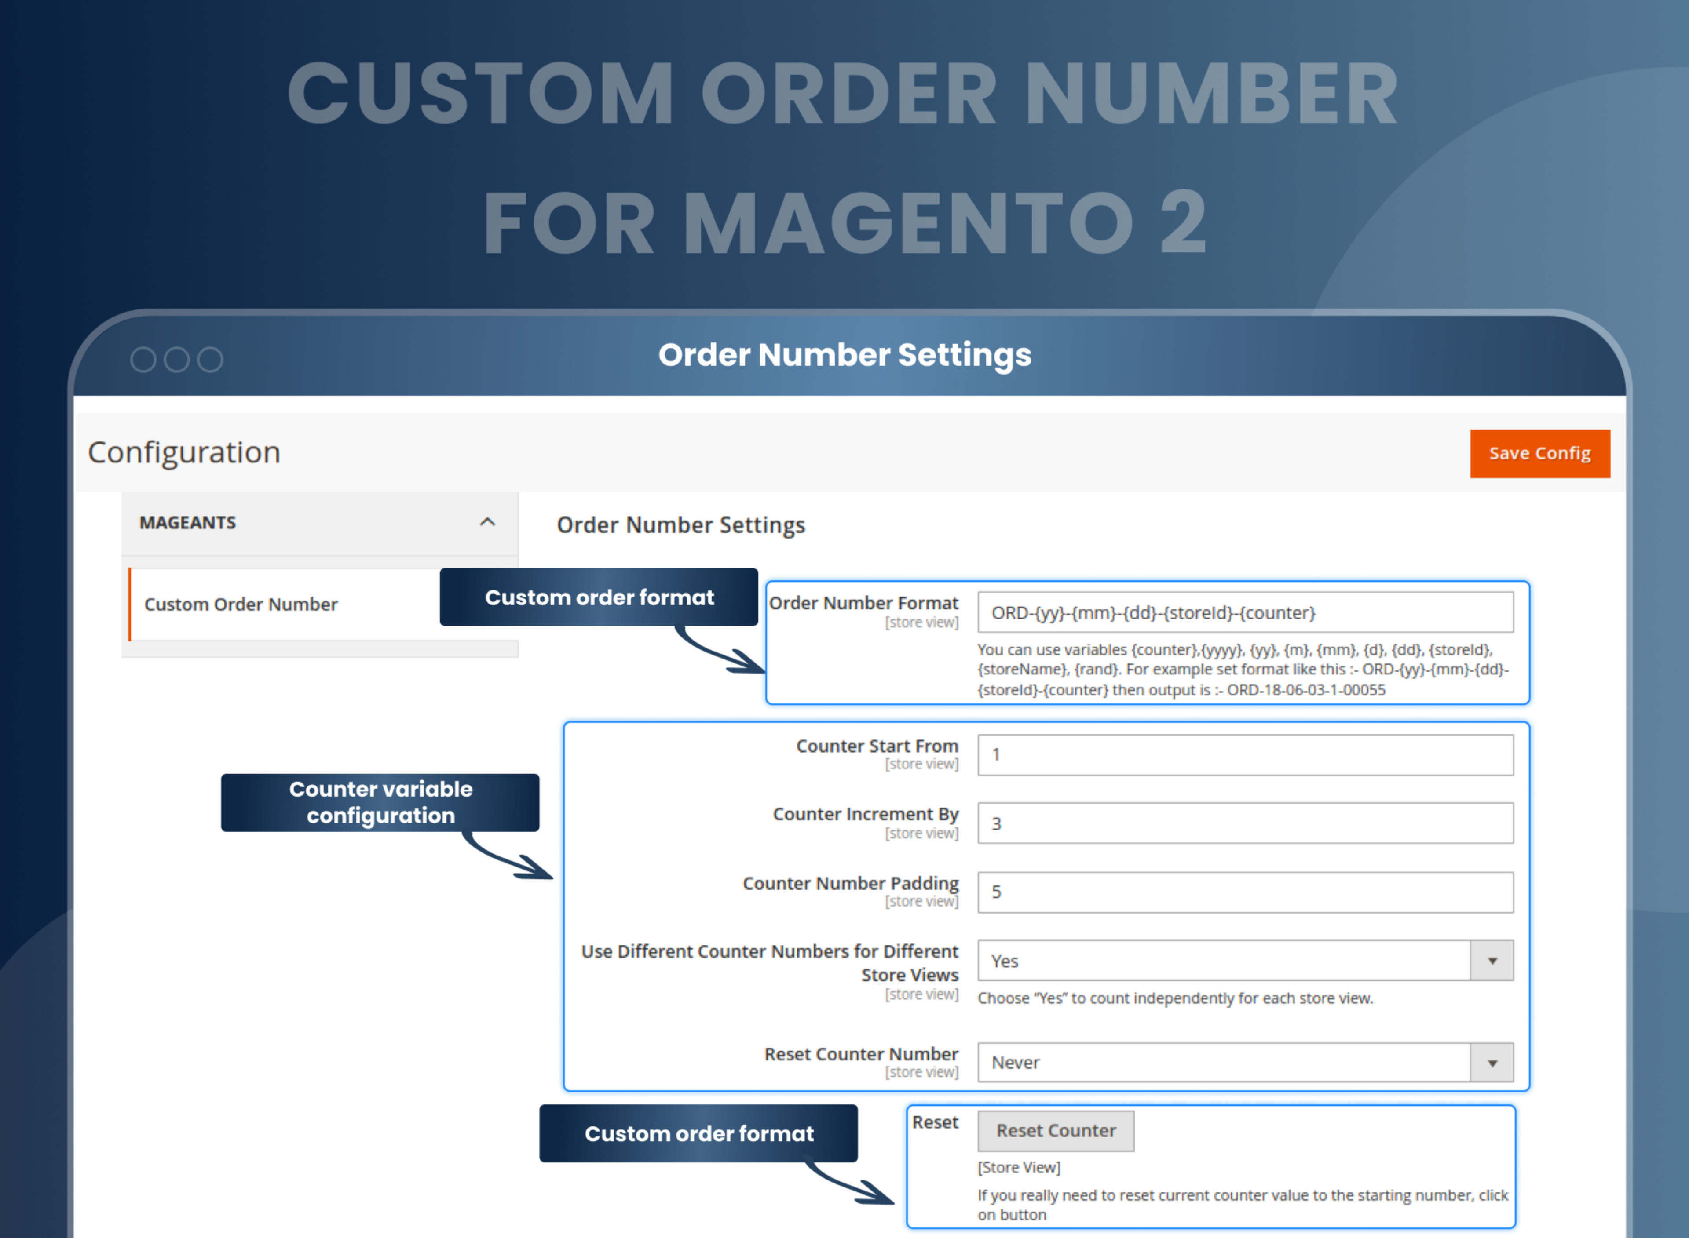The height and width of the screenshot is (1238, 1689).
Task: Click inside the Counter Start From field
Action: coord(1244,755)
